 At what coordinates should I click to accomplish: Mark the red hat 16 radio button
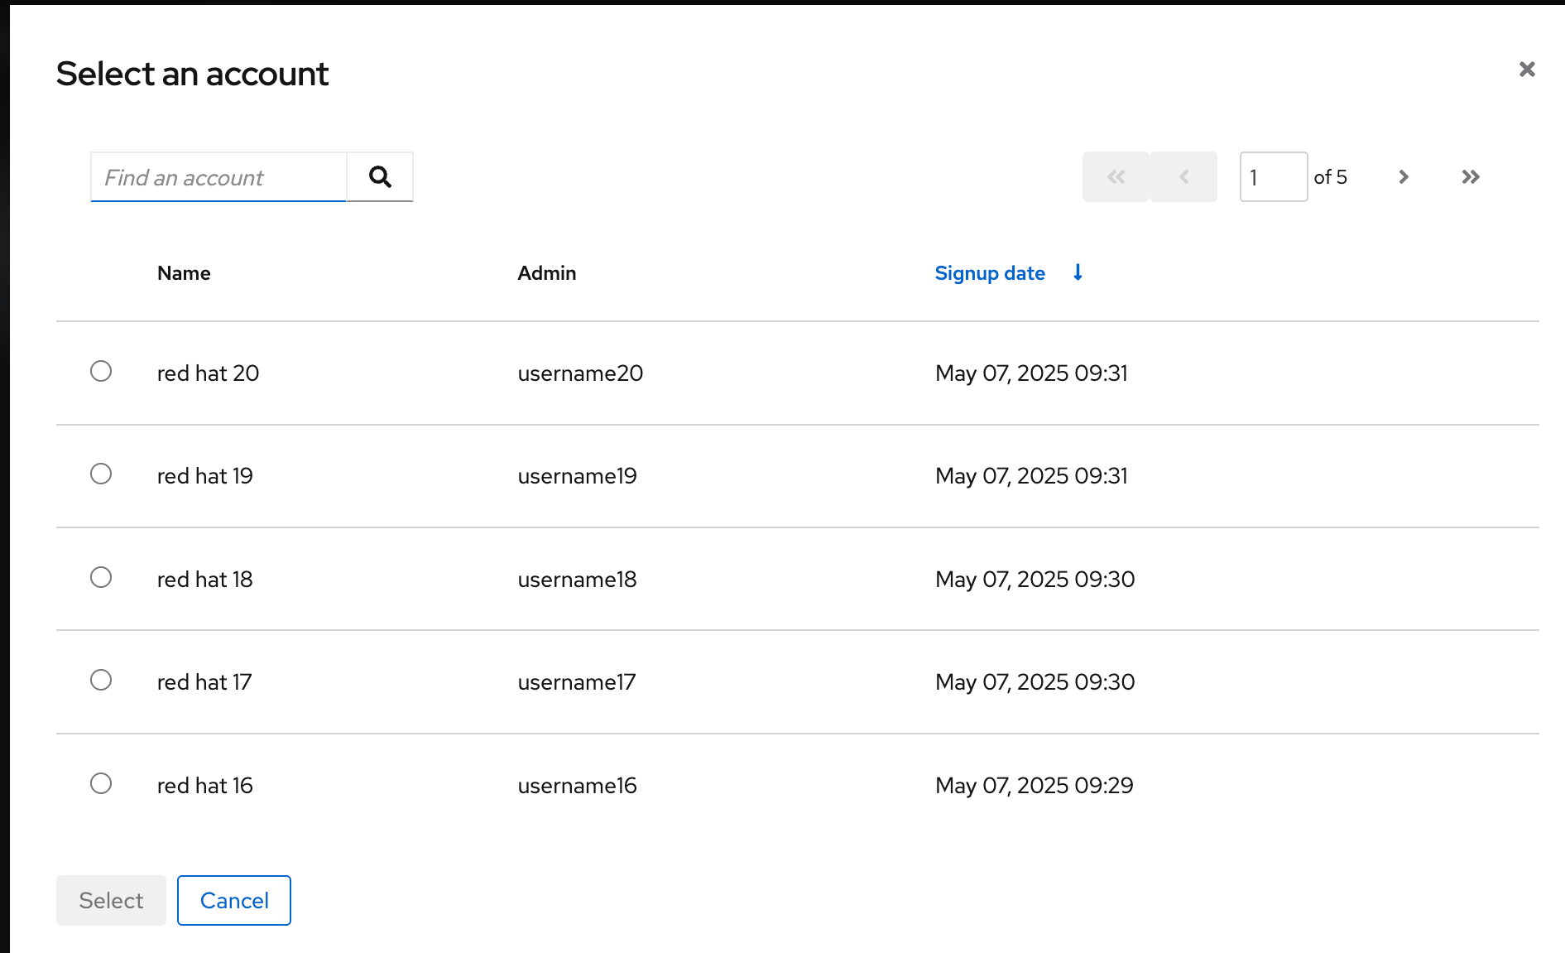(101, 783)
